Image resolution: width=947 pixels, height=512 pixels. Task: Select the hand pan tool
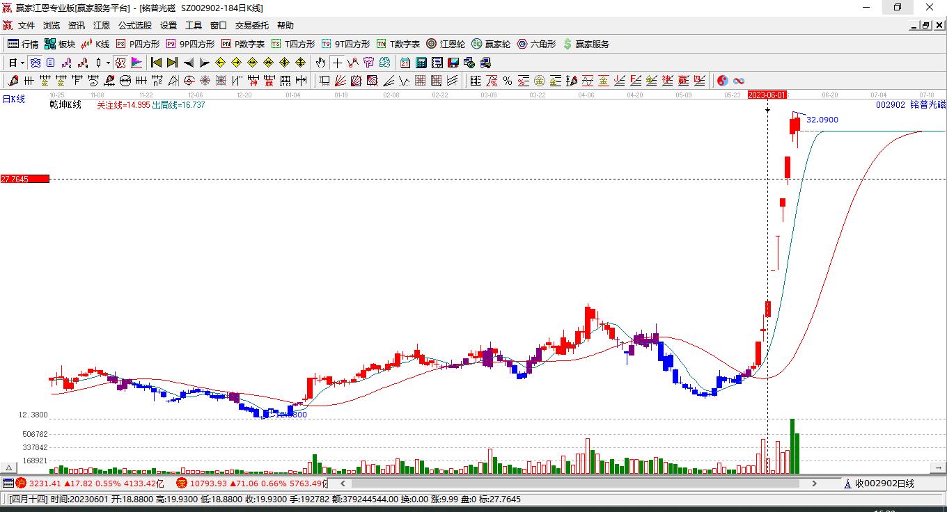[x=321, y=63]
